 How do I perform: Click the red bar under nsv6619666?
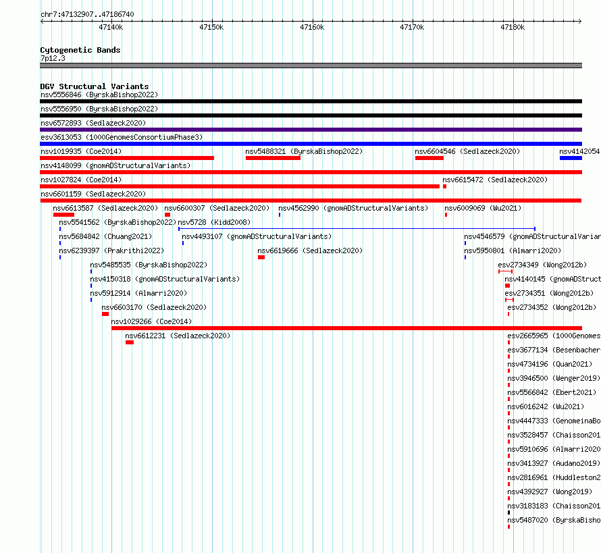pos(261,257)
